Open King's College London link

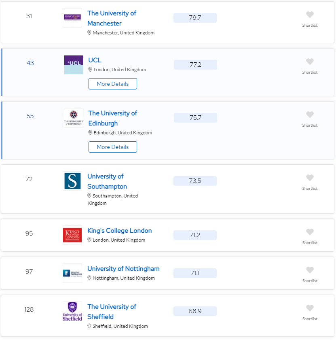(119, 231)
